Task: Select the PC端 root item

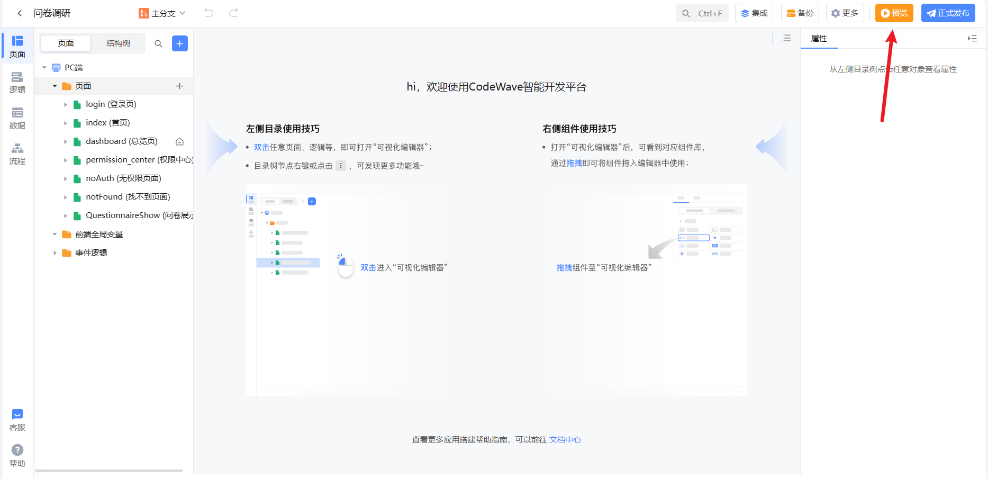Action: click(x=74, y=68)
